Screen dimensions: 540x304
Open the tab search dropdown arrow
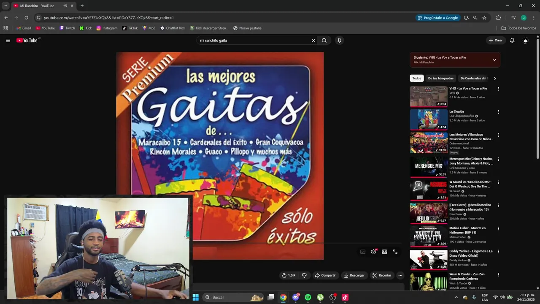[5, 6]
